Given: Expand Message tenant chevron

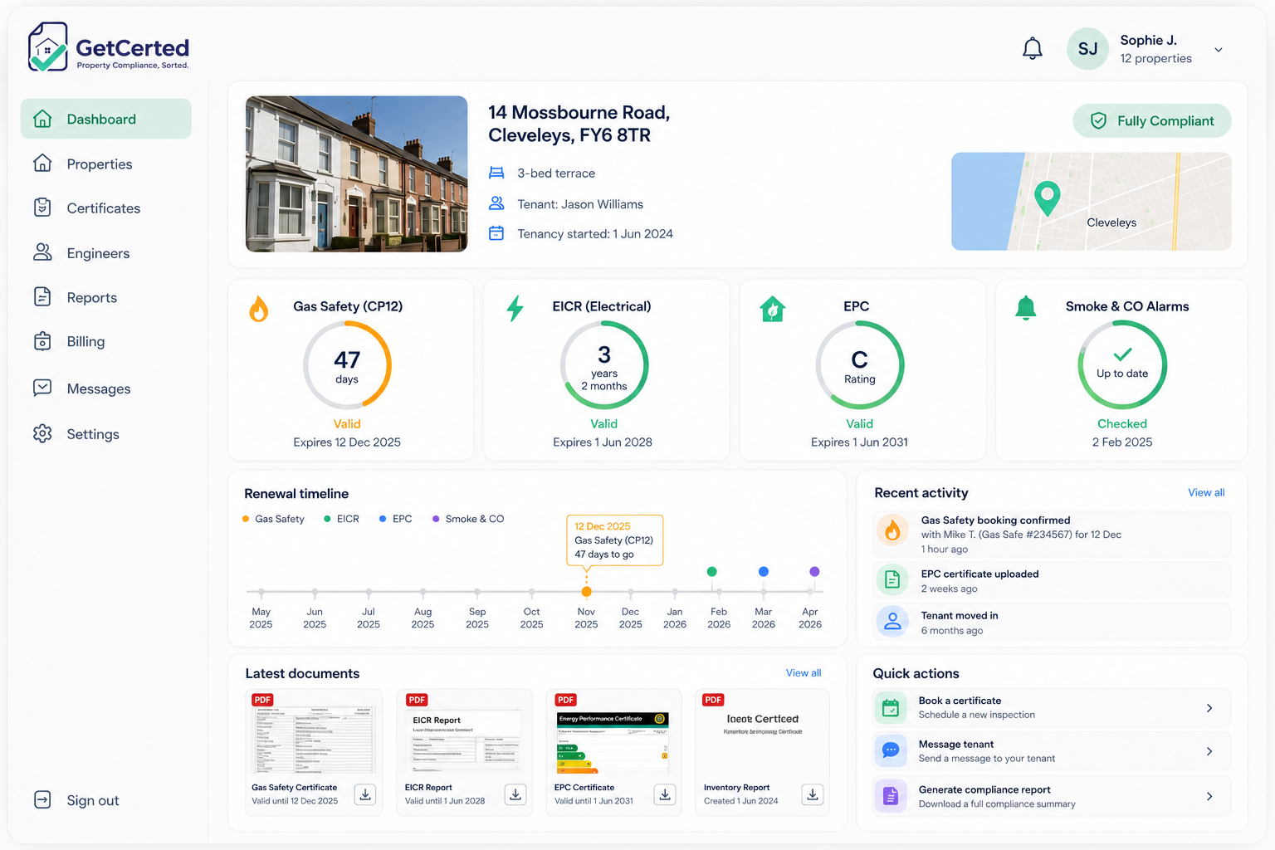Looking at the screenshot, I should [1209, 751].
